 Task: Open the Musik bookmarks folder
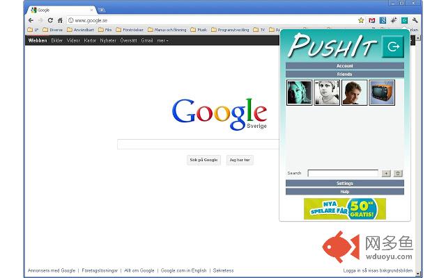199,30
